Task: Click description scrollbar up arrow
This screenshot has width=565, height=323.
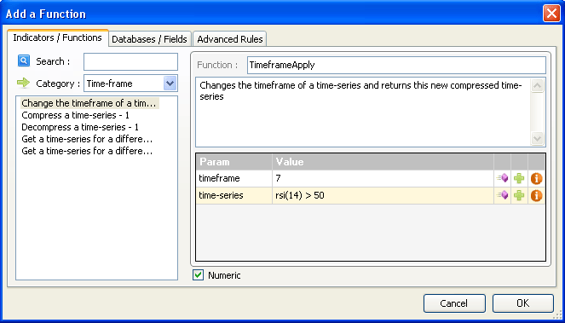Action: pos(537,86)
